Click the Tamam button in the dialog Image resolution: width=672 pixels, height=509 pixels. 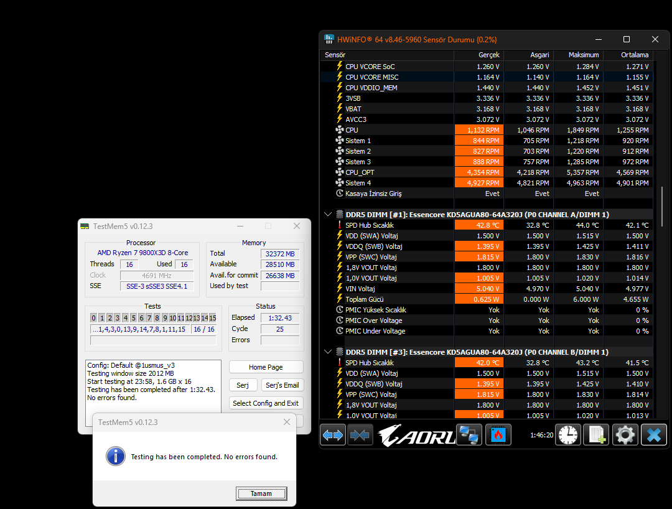click(261, 493)
